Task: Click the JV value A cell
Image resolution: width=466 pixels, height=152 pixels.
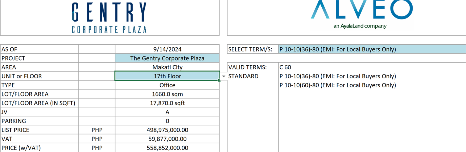Action: coord(167,112)
